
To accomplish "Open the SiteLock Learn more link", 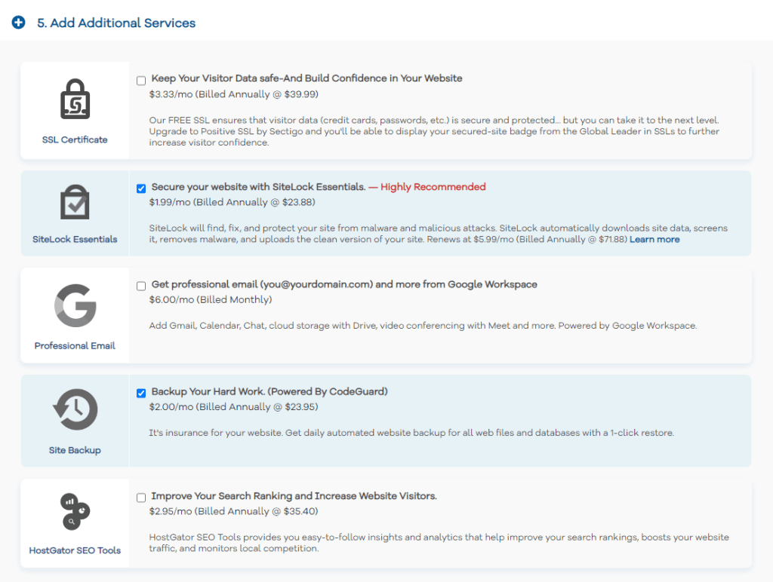I will tap(654, 239).
